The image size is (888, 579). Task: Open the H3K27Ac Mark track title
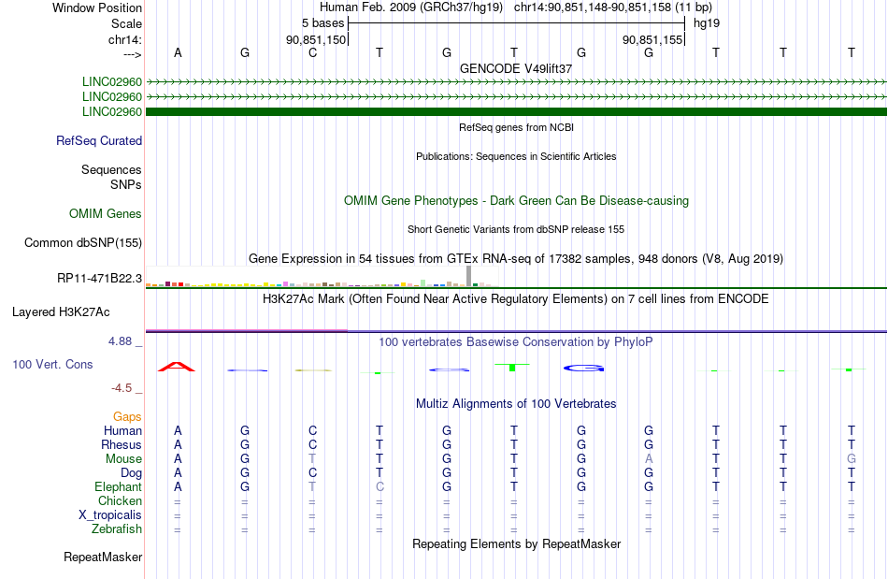516,299
